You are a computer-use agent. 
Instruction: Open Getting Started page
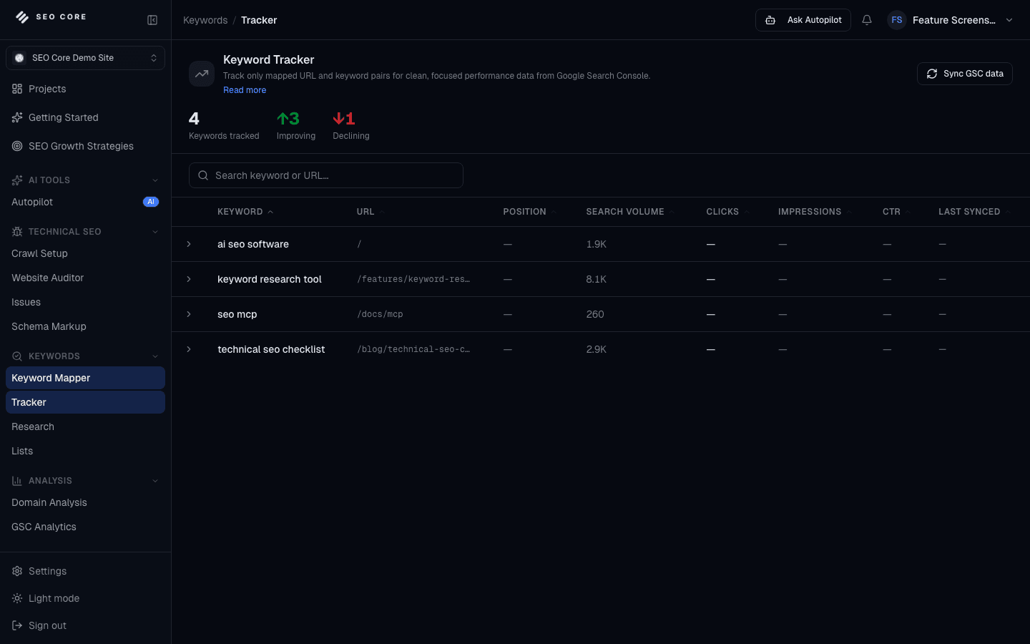pyautogui.click(x=86, y=117)
